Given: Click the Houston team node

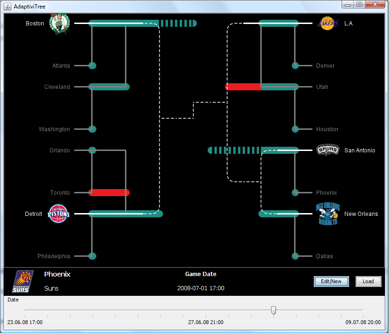Looking at the screenshot, I should [295, 129].
